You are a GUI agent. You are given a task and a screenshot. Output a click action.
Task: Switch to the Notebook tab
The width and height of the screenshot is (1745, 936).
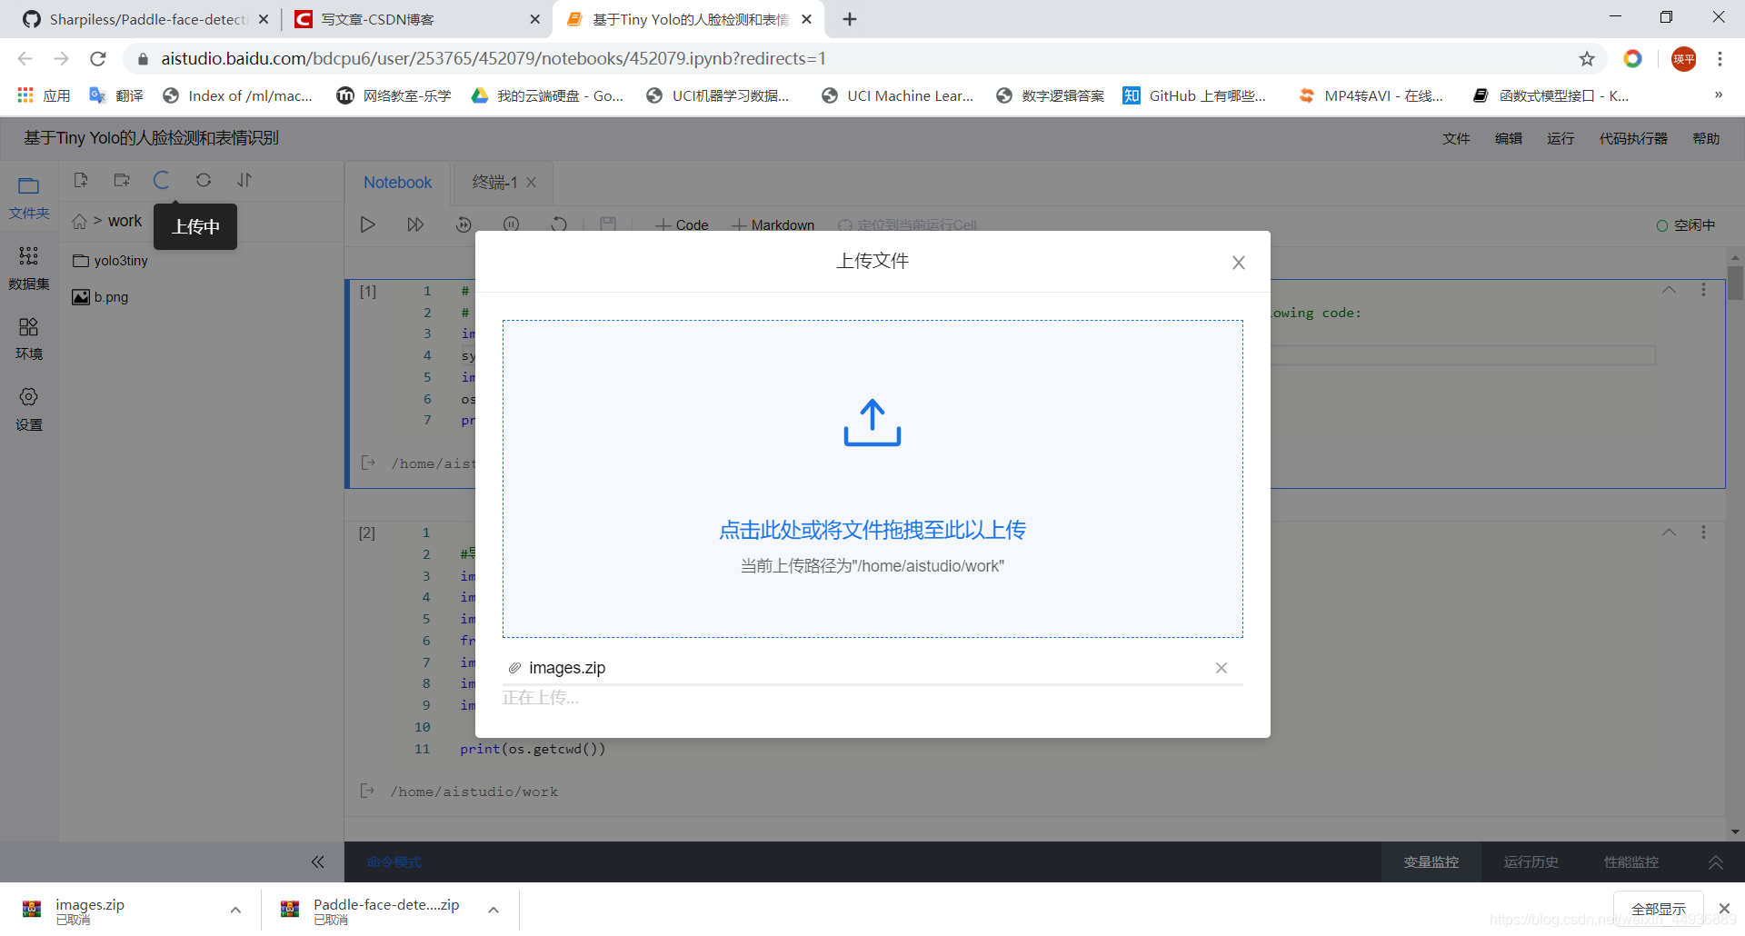point(398,182)
